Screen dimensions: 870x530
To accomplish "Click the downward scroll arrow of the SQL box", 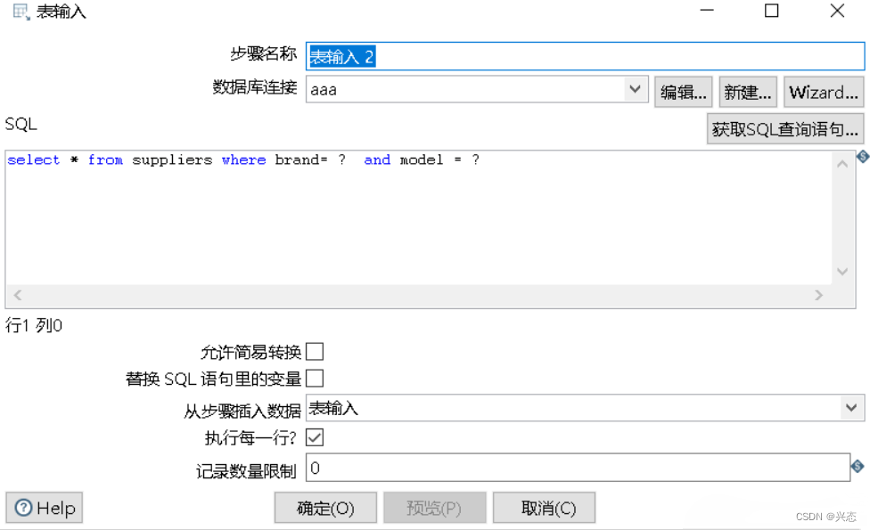I will [841, 272].
